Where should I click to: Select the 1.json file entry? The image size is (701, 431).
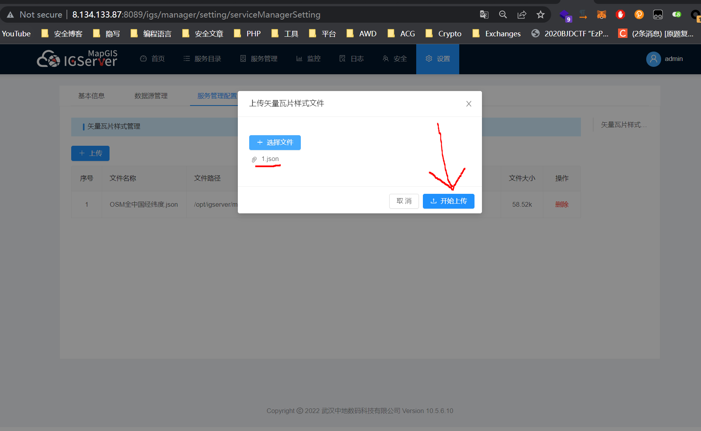pos(270,159)
